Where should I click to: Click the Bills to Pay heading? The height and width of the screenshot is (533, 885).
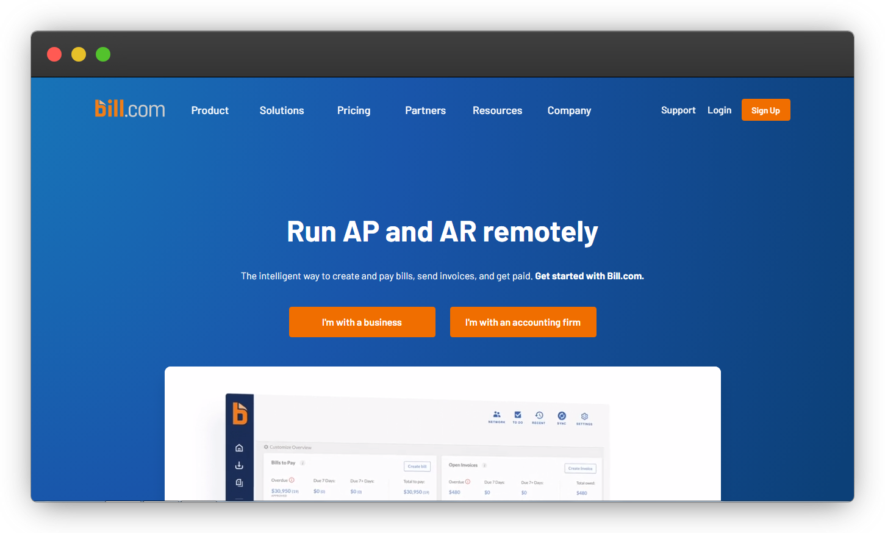click(x=283, y=463)
